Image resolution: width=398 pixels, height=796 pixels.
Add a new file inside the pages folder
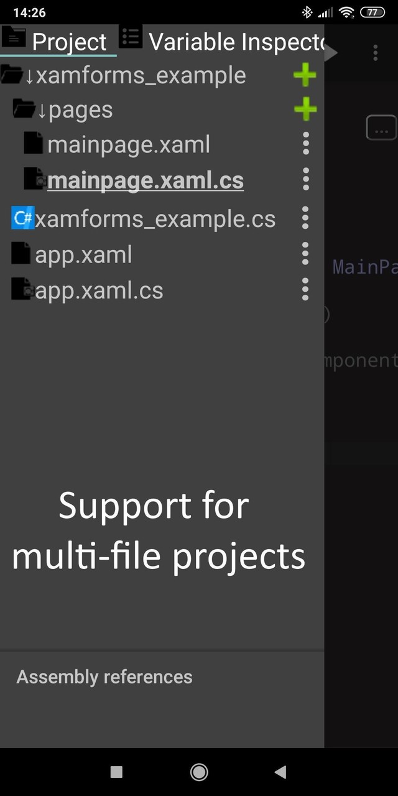305,109
